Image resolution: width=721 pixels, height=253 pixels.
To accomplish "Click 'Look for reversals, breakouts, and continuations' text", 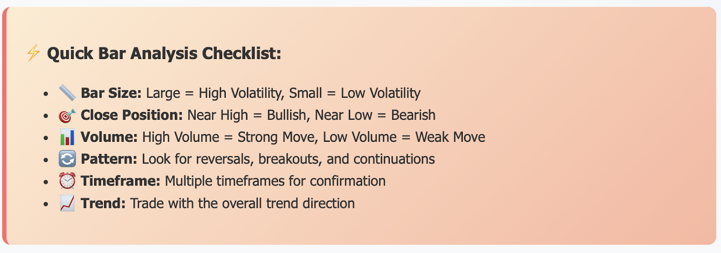I will point(288,159).
